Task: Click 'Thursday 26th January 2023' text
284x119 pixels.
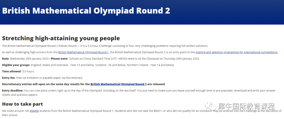Action: pos(181,59)
